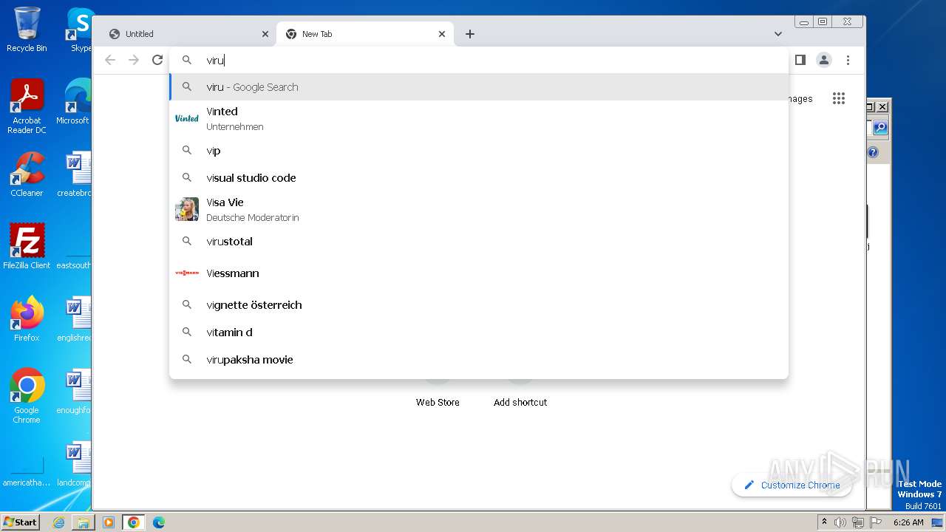Open the Windows Start menu
946x532 pixels.
(x=21, y=522)
